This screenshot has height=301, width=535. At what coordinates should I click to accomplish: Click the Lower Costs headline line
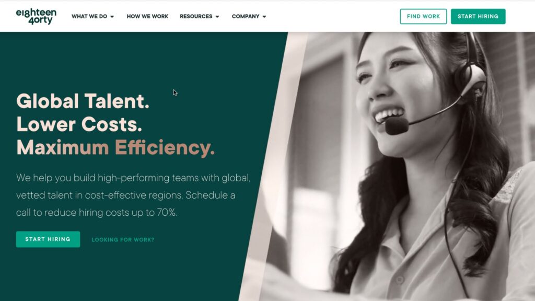point(79,124)
